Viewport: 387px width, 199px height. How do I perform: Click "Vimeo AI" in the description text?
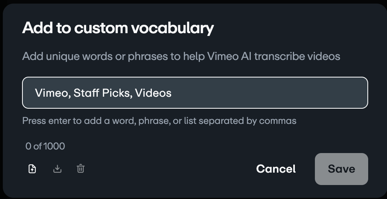pyautogui.click(x=229, y=56)
